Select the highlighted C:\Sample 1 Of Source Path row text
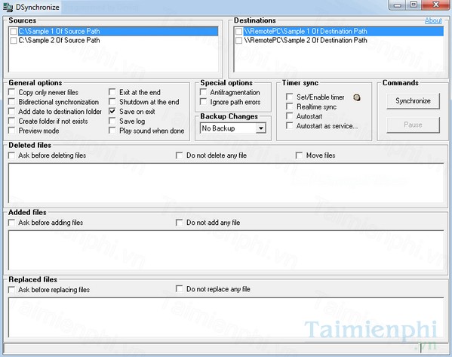 (59, 31)
